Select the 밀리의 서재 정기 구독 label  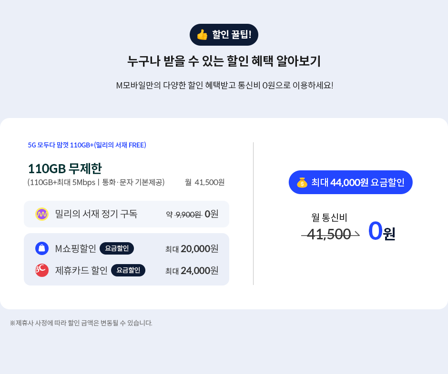(x=96, y=214)
